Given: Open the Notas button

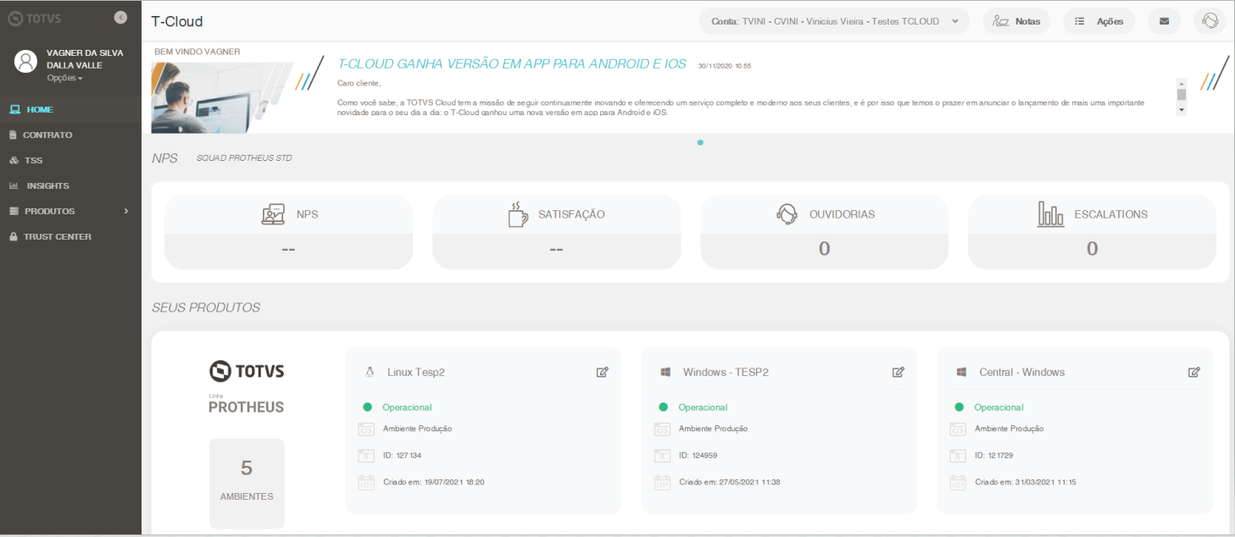Looking at the screenshot, I should 1016,21.
